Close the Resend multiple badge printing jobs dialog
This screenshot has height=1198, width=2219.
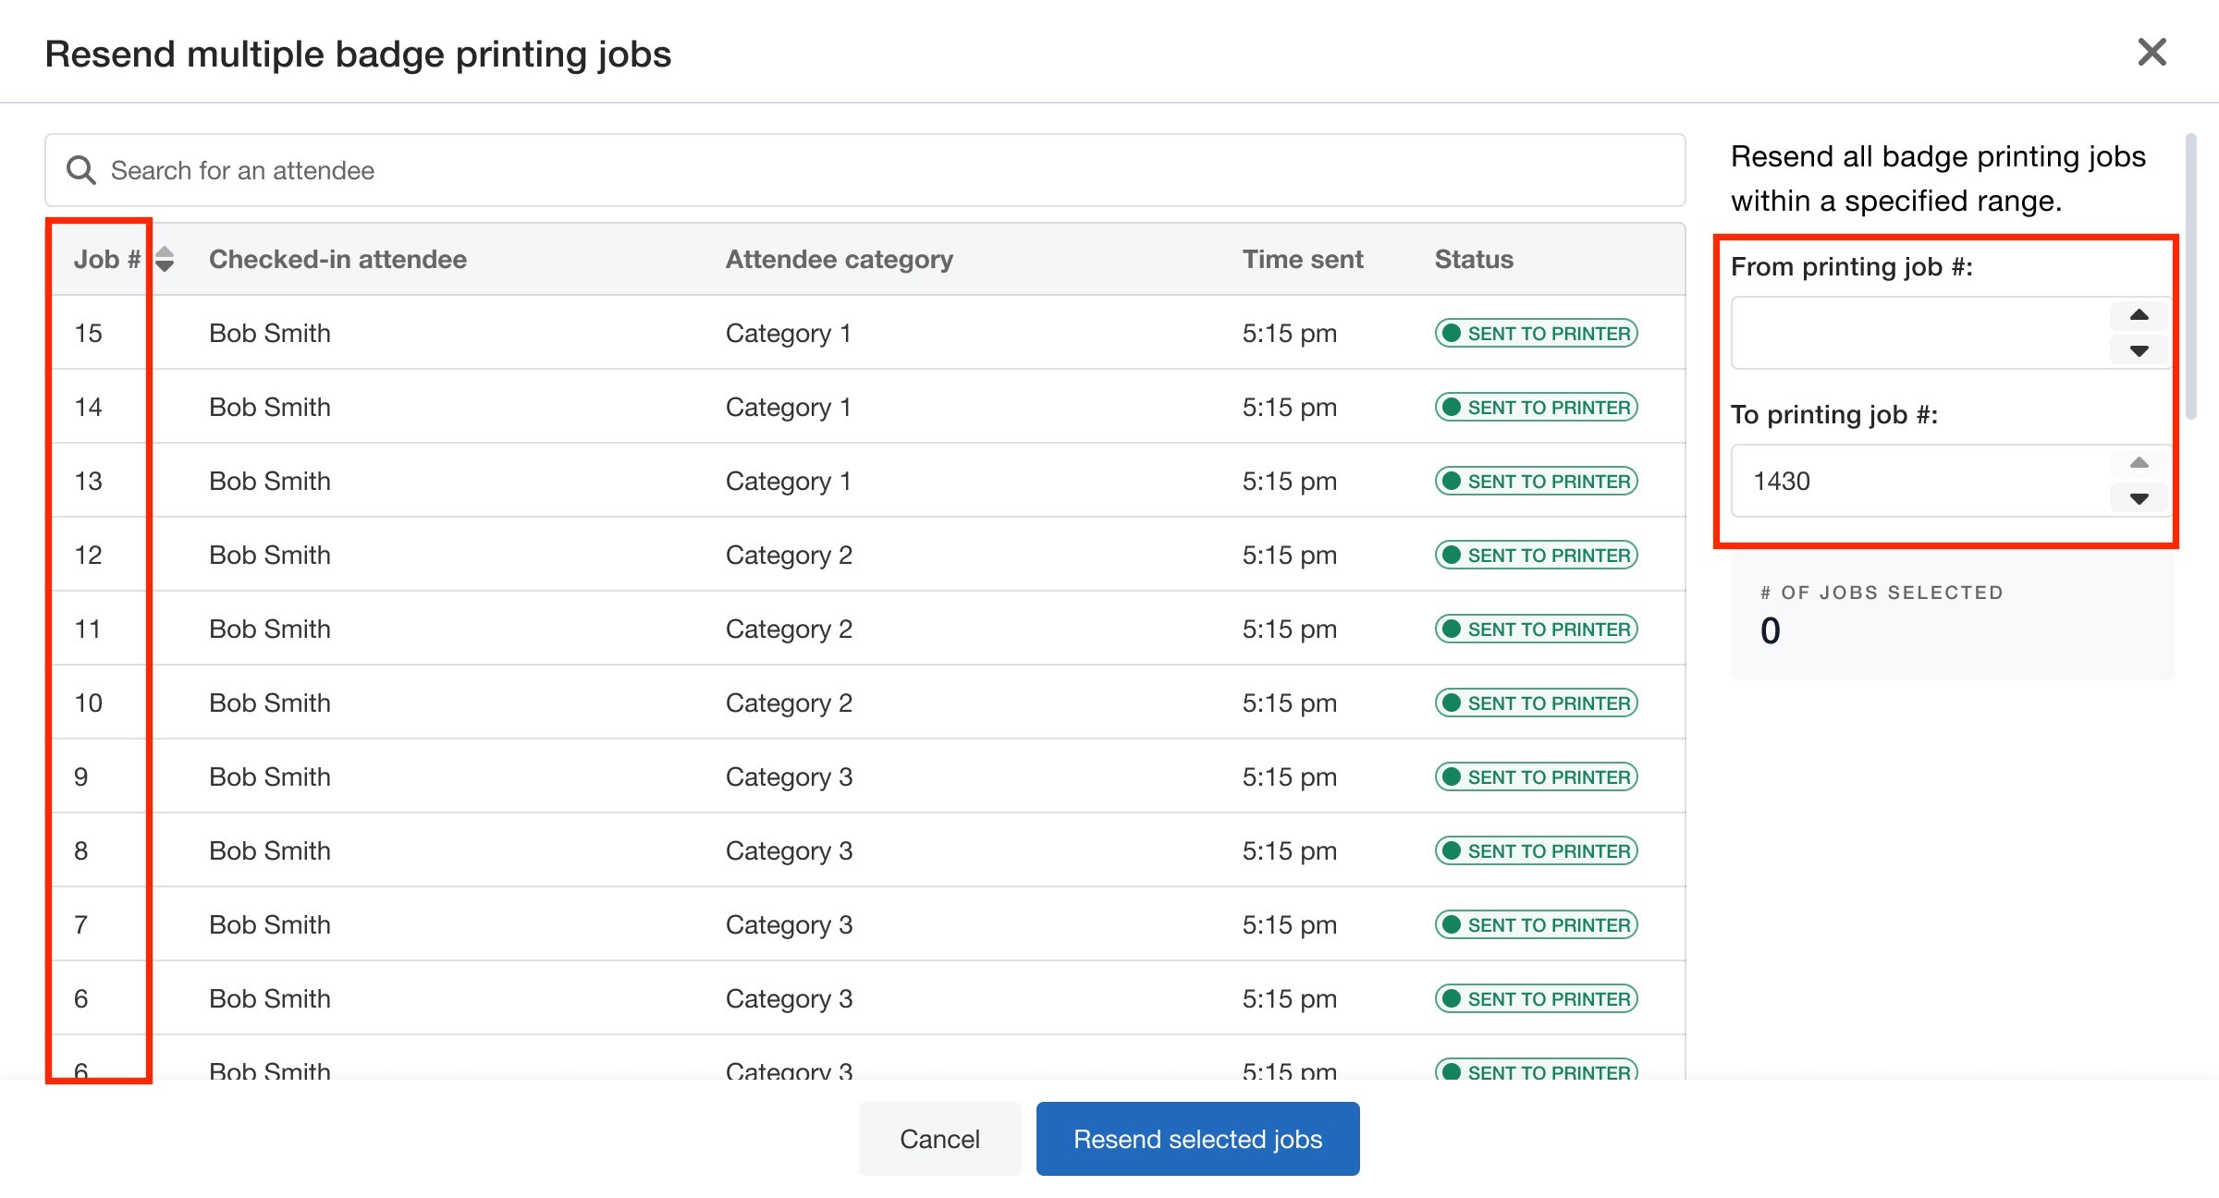(2152, 53)
